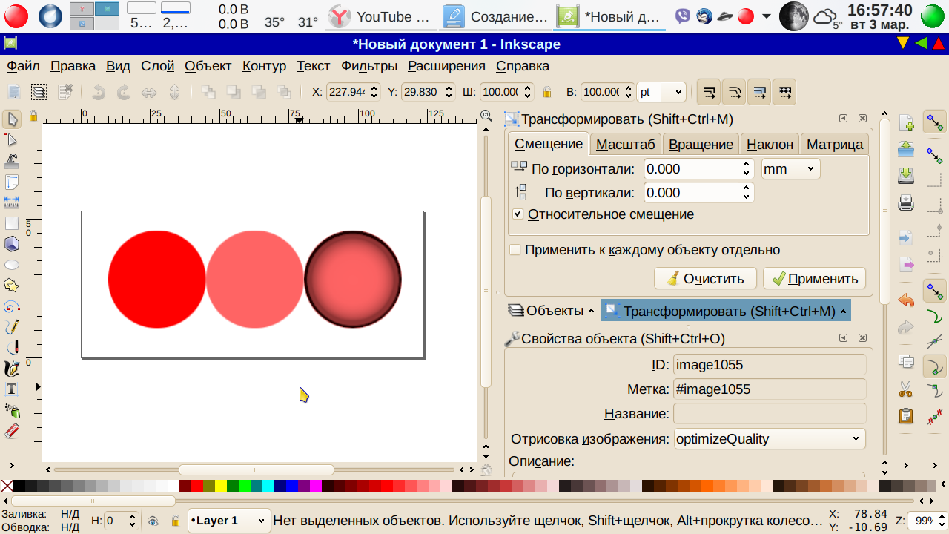Select the Star and polygon tool
949x534 pixels.
[x=11, y=286]
